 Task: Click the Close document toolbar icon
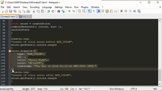click(19, 11)
